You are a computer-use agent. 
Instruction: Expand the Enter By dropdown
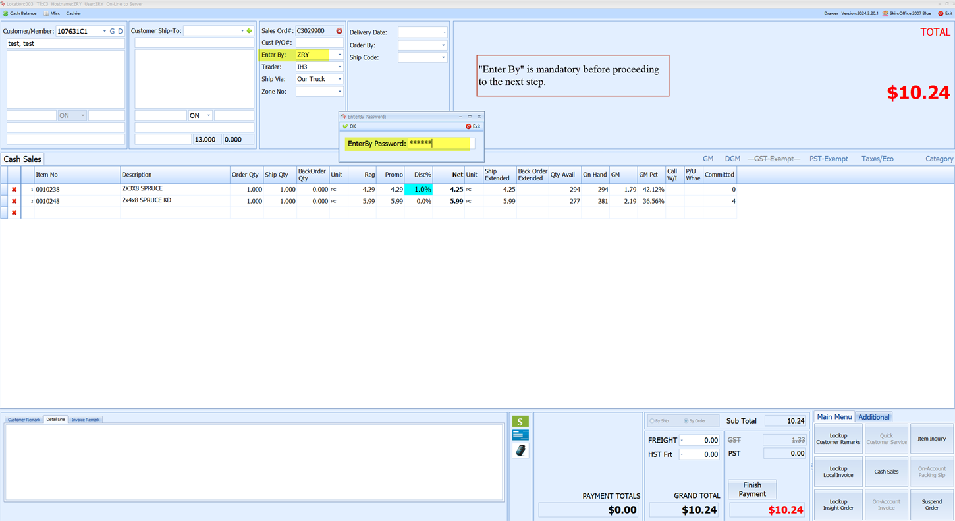(340, 55)
